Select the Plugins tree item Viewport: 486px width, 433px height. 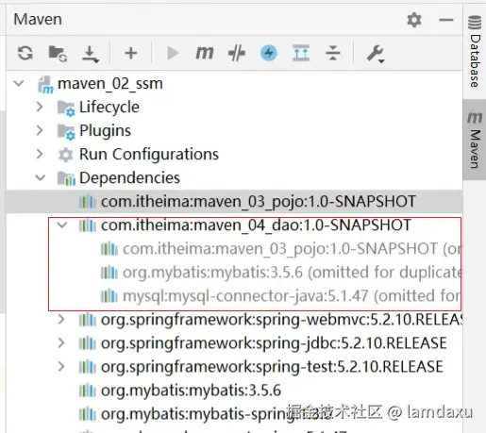pos(105,131)
